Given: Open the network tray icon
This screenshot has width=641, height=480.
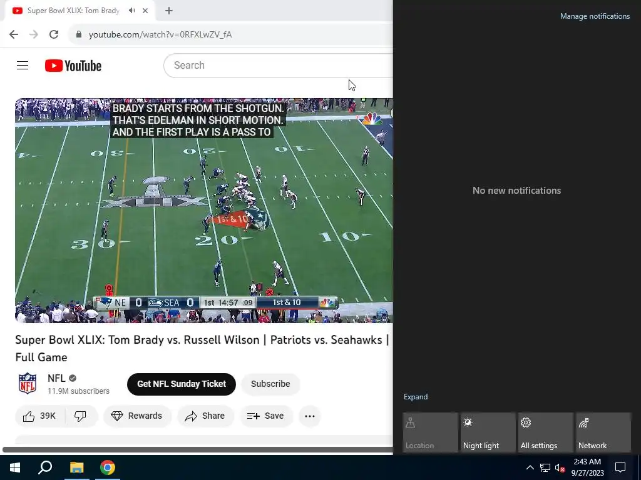Looking at the screenshot, I should [545, 467].
